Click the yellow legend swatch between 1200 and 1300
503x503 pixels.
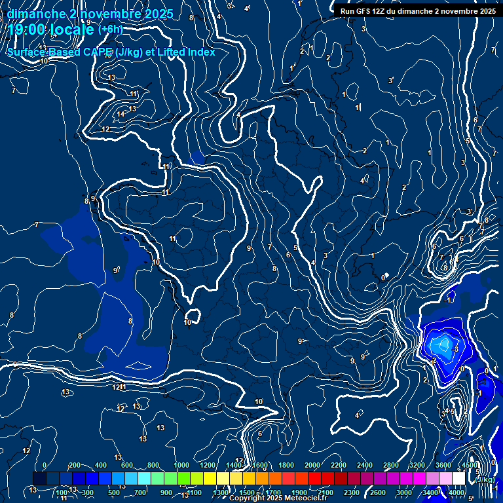pyautogui.click(x=210, y=478)
